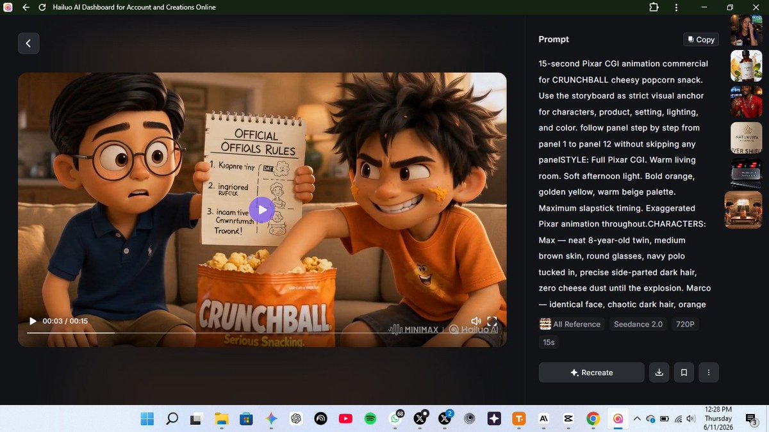Click the All Reference tag
769x432 pixels.
click(571, 324)
